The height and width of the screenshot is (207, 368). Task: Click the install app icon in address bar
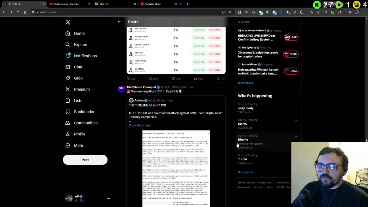click(224, 12)
